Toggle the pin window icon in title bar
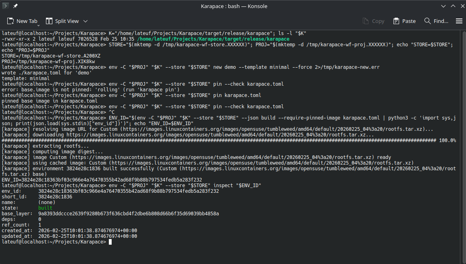 (x=15, y=6)
